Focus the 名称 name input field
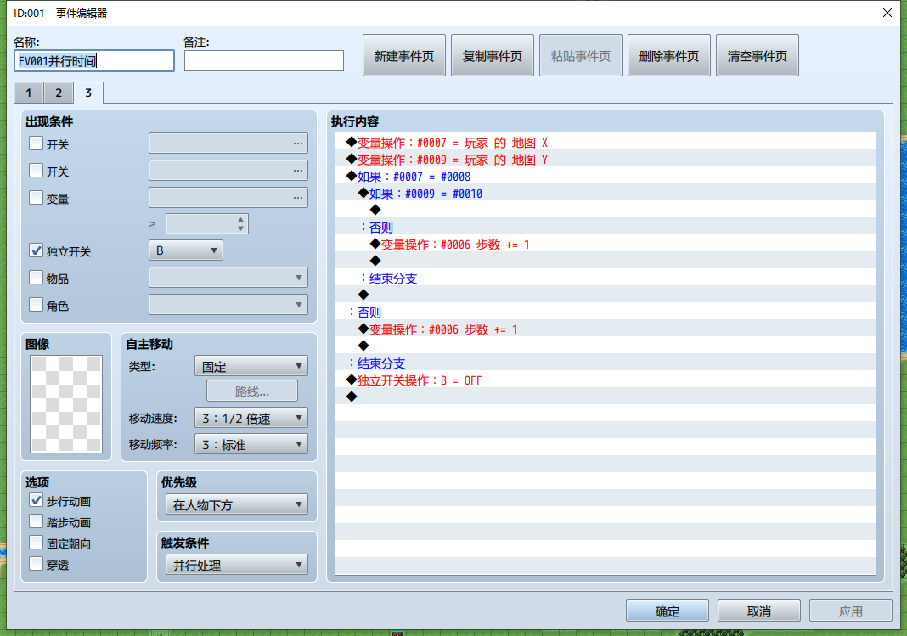907x636 pixels. (94, 60)
